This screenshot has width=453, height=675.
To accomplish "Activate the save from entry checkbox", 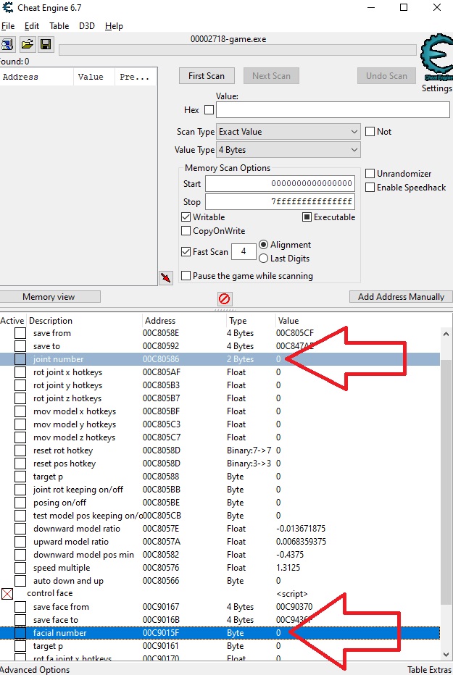I will point(20,333).
